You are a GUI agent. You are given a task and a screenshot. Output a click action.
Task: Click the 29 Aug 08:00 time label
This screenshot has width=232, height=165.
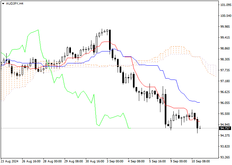[x=74, y=161]
